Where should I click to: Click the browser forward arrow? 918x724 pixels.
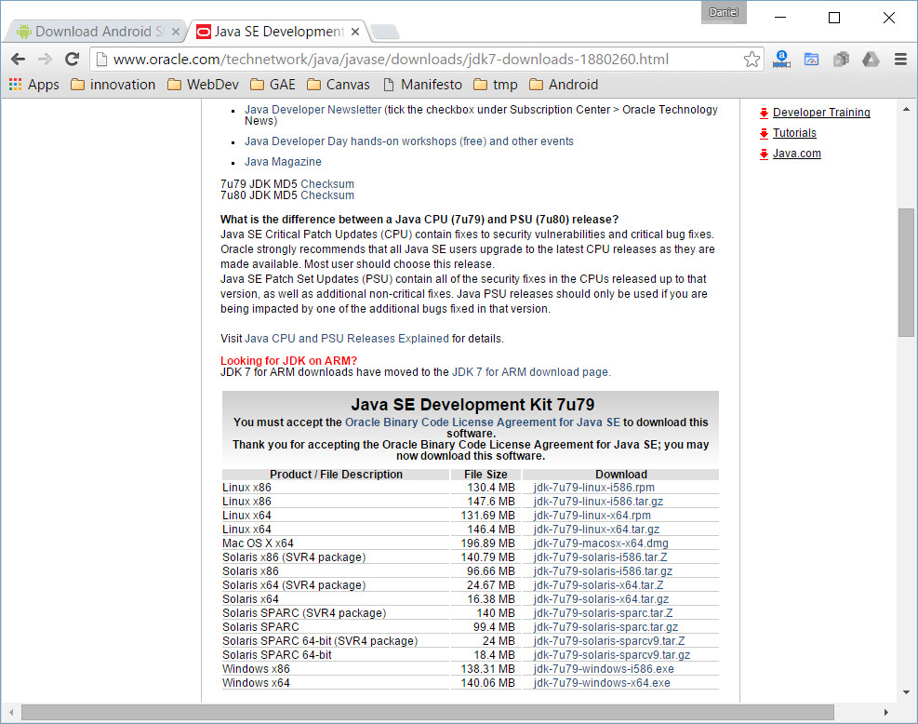(45, 60)
